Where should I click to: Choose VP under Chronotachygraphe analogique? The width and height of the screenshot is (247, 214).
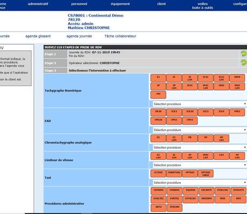(206, 139)
